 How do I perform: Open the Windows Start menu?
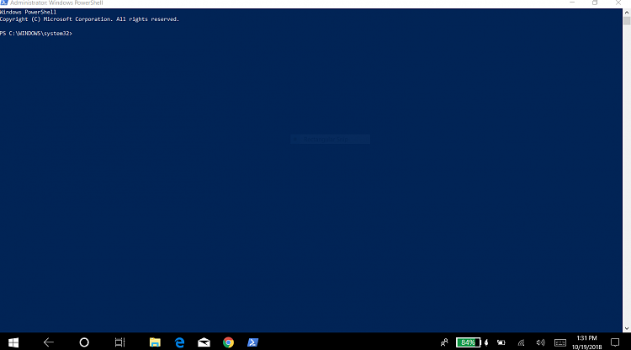[13, 342]
